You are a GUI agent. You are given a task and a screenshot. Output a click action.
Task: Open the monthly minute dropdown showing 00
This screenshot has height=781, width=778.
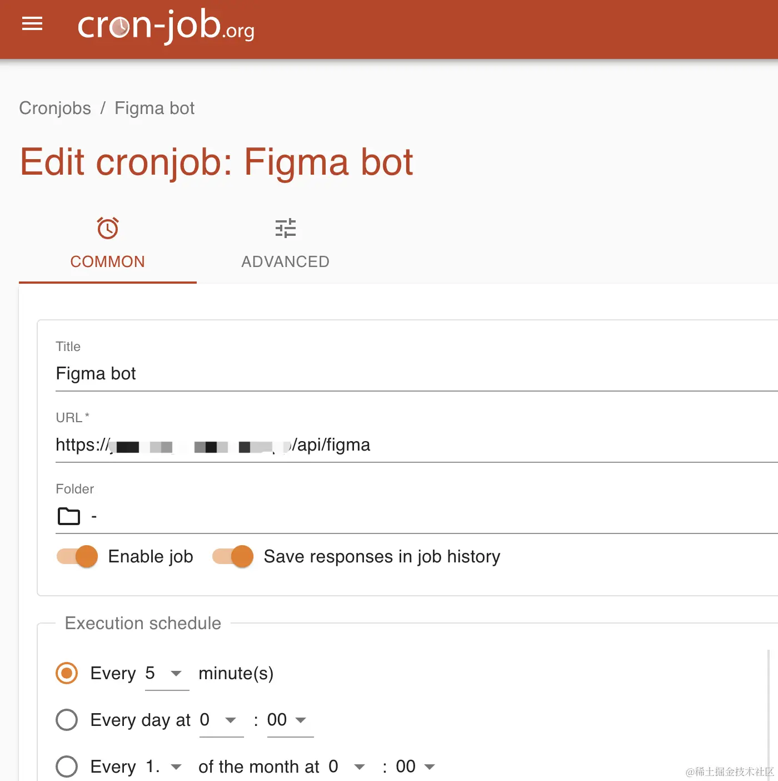(419, 767)
